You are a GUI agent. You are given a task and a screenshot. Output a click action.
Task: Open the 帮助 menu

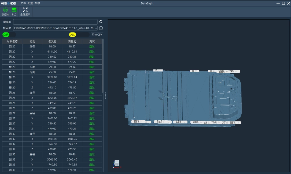(37, 3)
